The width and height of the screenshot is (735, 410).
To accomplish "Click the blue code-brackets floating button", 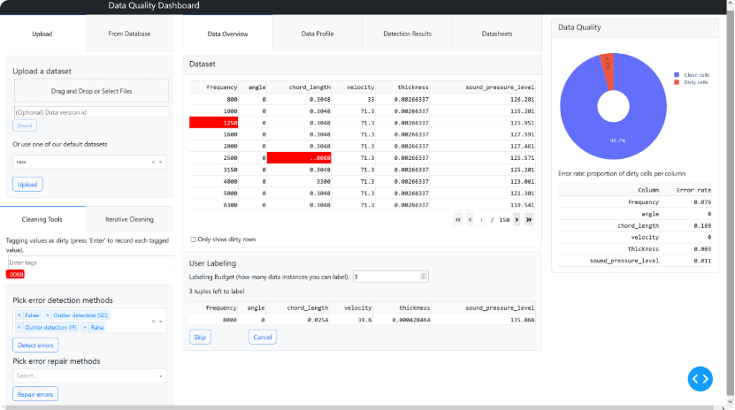I will click(x=700, y=378).
